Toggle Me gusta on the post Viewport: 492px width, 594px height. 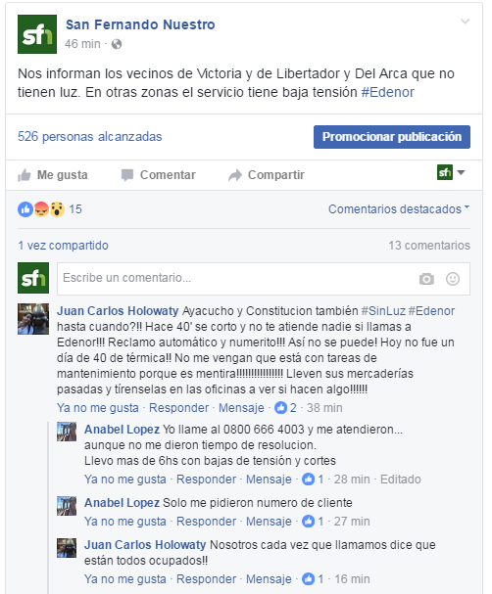pos(53,175)
